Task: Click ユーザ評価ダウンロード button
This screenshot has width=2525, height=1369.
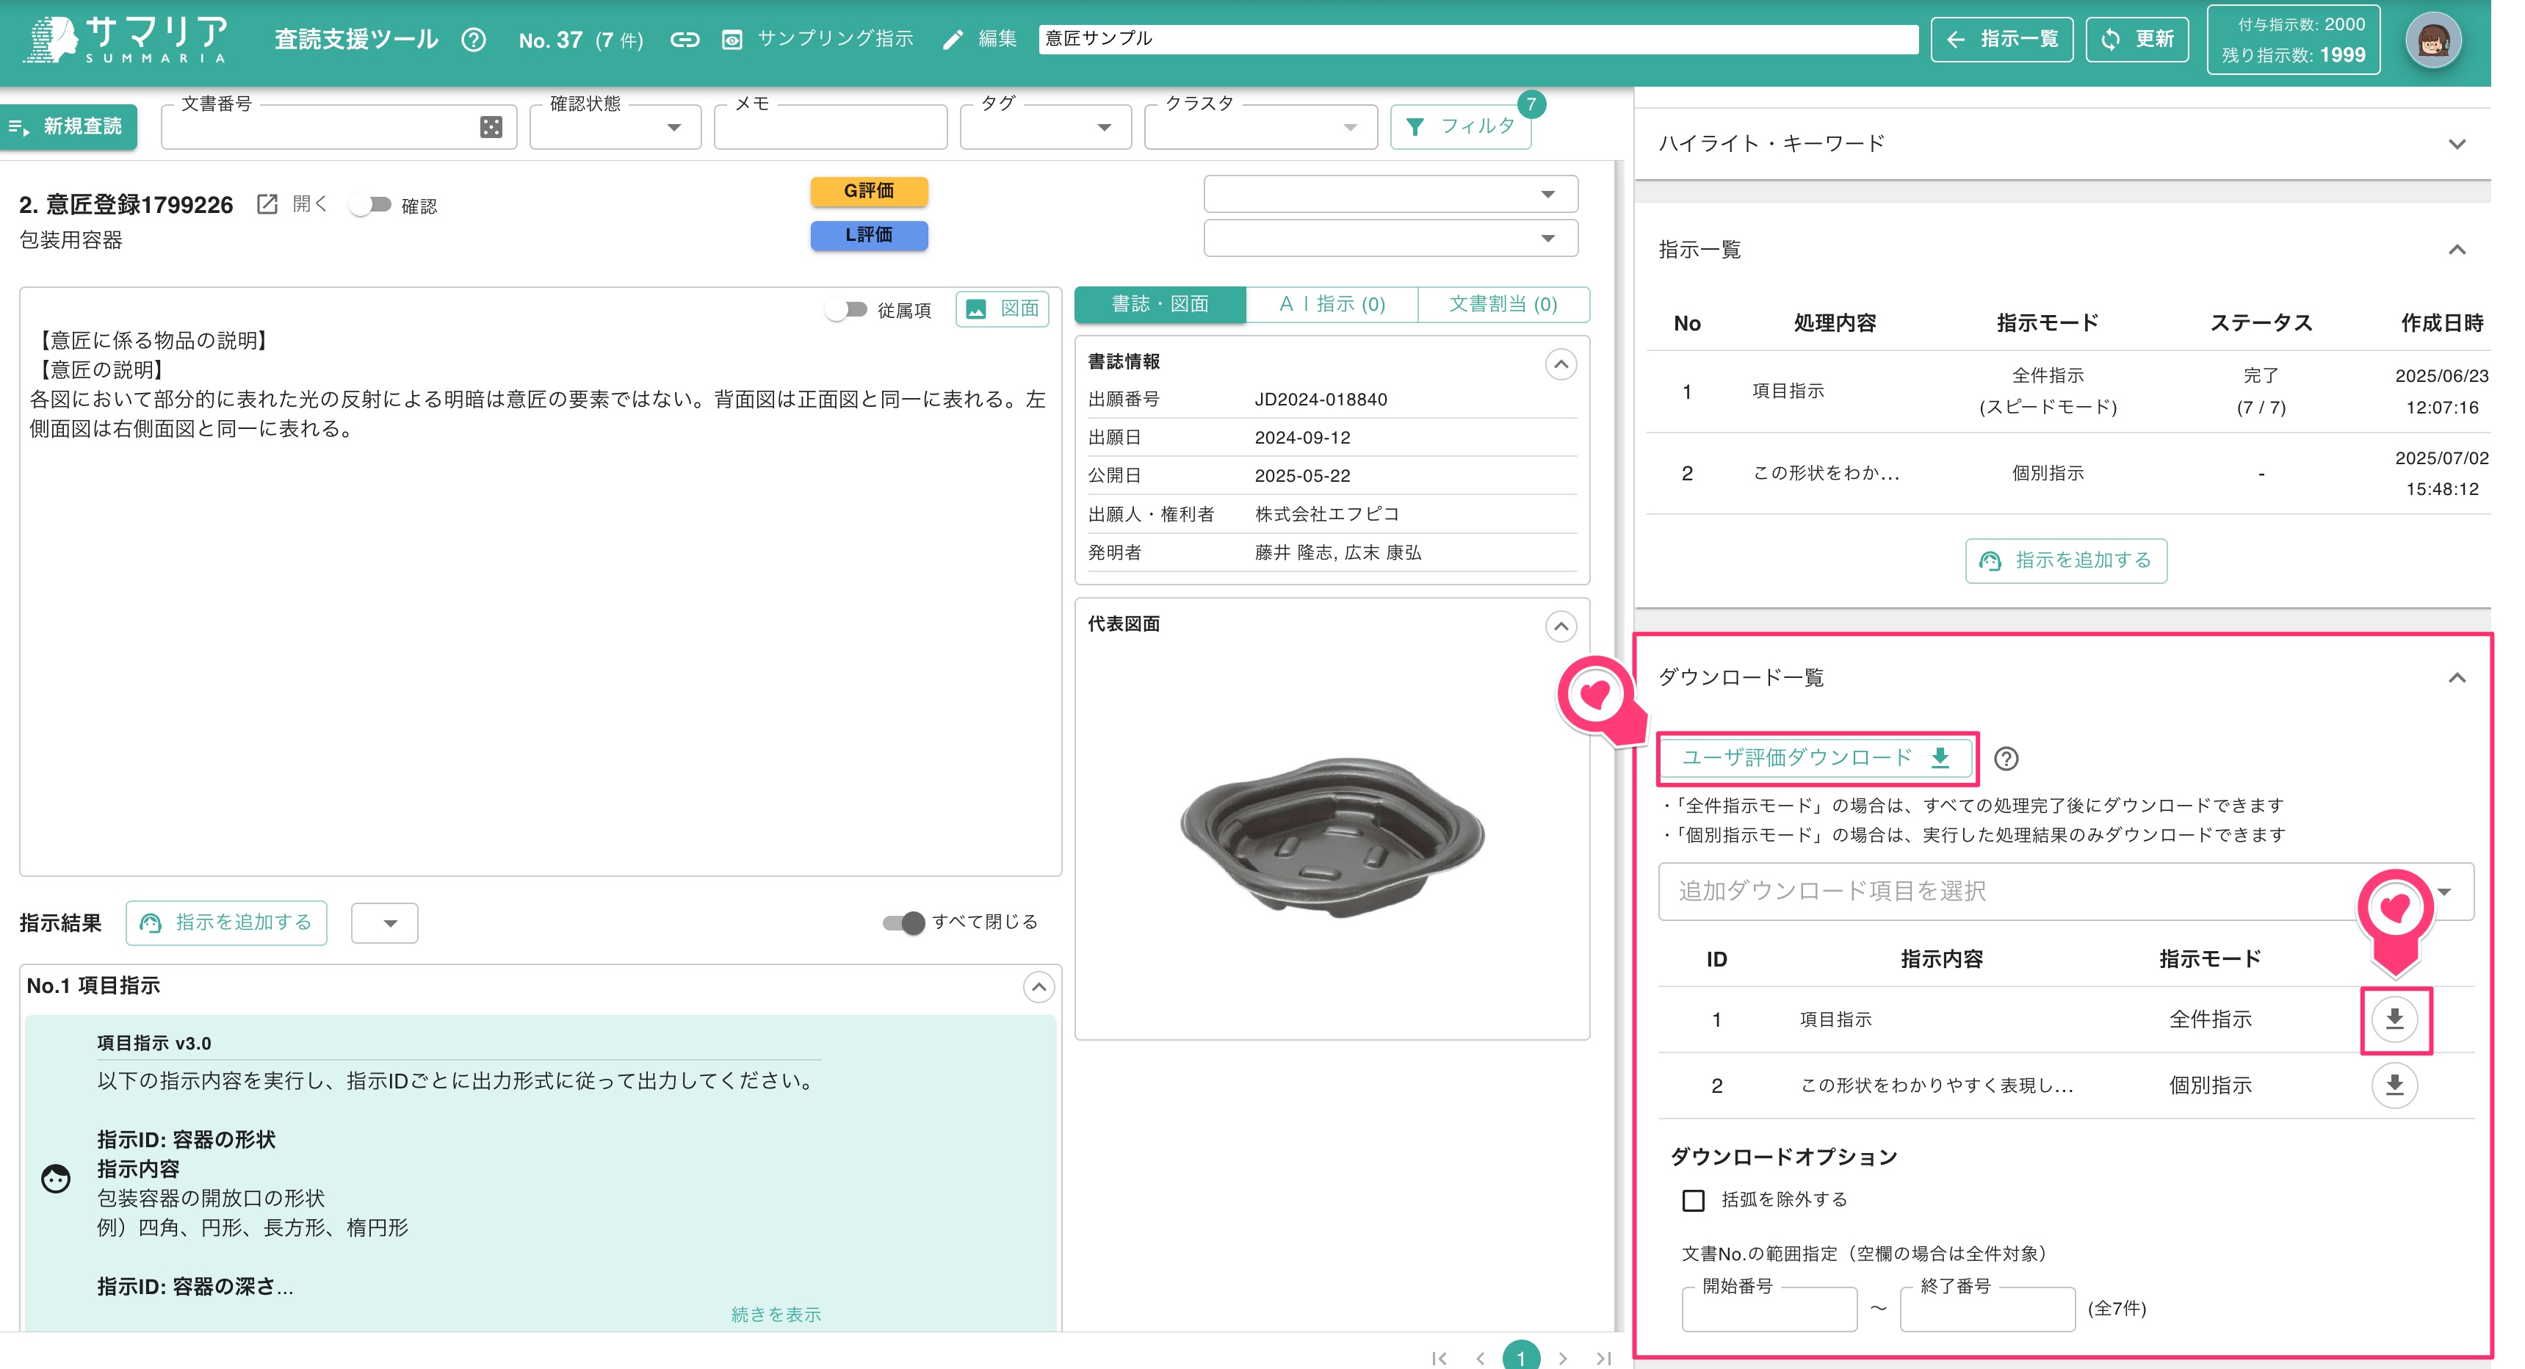Action: click(1816, 757)
